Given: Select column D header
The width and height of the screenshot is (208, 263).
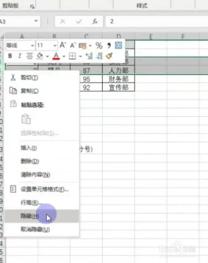Looking at the screenshot, I should coord(119,36).
